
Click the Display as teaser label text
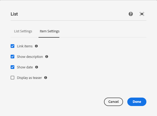29,78
